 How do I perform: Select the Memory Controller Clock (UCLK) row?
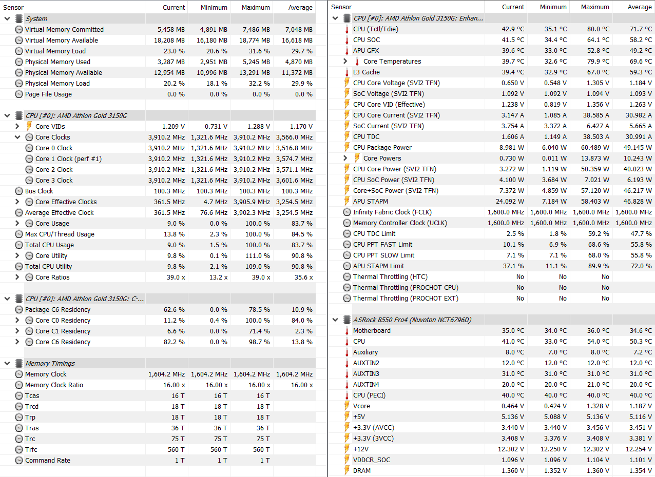click(492, 223)
